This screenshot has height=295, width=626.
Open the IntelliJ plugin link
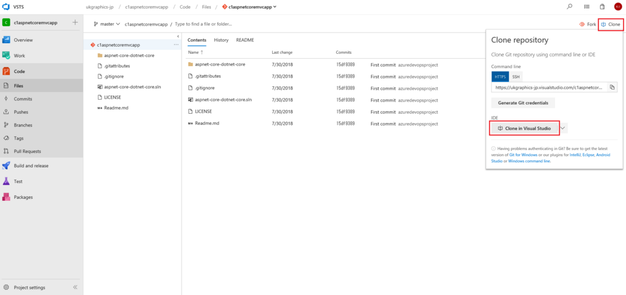tap(575, 154)
